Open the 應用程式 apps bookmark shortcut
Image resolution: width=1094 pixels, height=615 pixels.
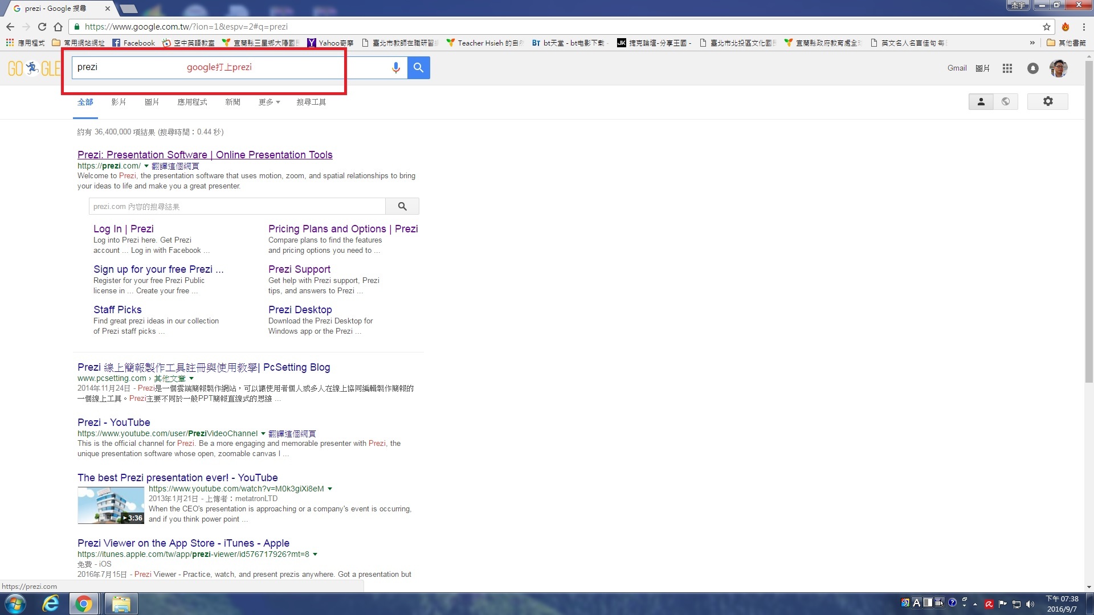(25, 43)
